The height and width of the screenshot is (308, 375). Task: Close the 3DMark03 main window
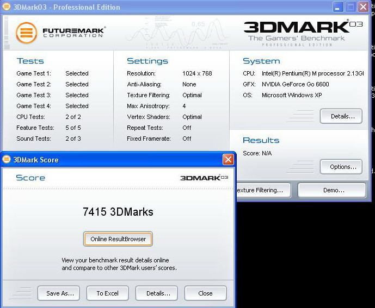[x=363, y=7]
